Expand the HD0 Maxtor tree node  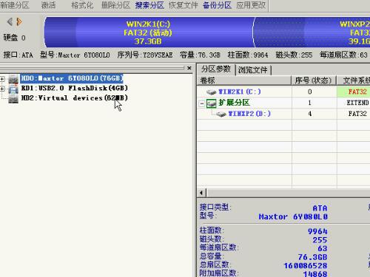(x=2, y=79)
